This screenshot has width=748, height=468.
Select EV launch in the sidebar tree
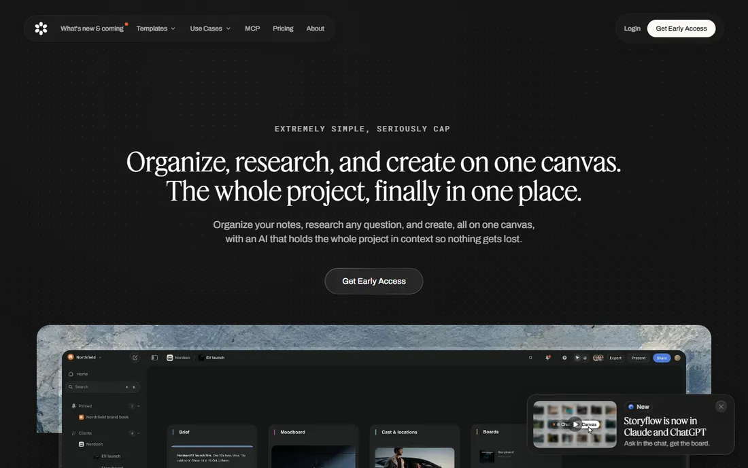107,456
